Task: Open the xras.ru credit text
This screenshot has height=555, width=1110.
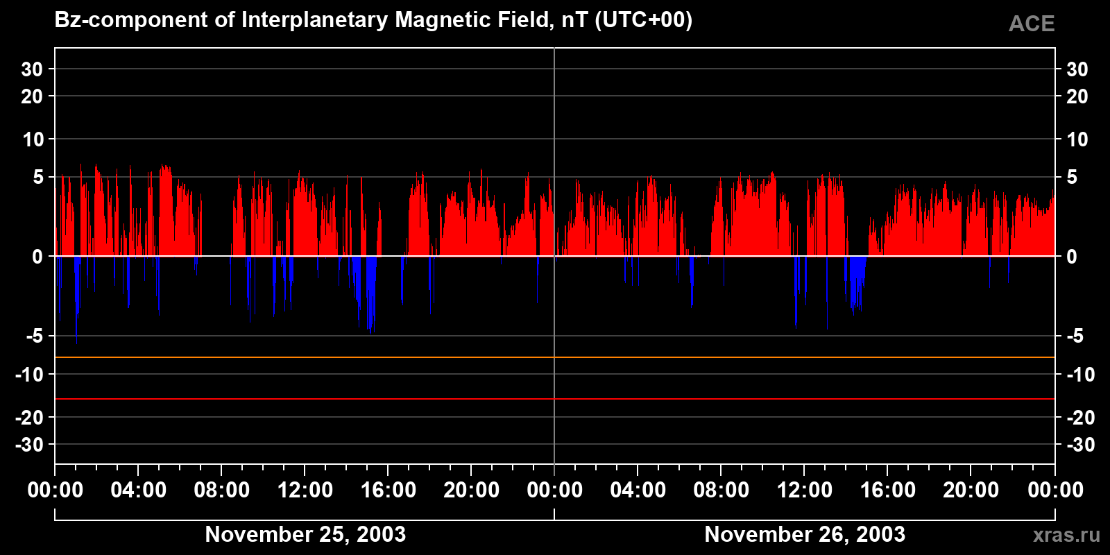Action: [1066, 535]
